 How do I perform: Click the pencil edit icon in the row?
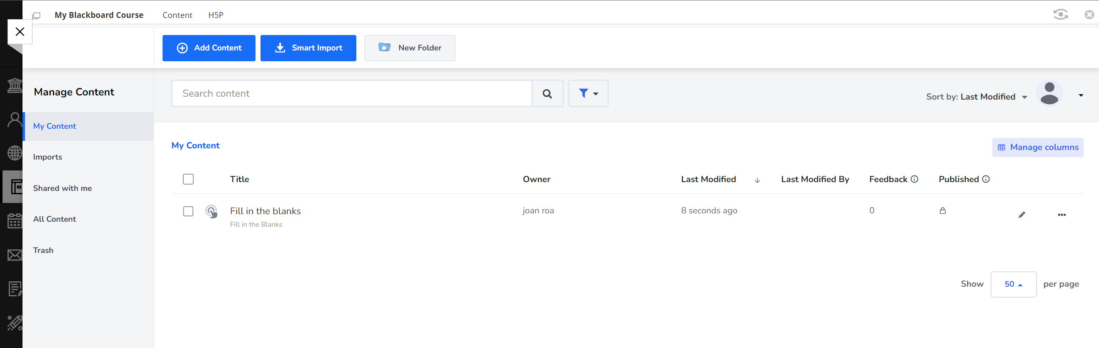1021,215
